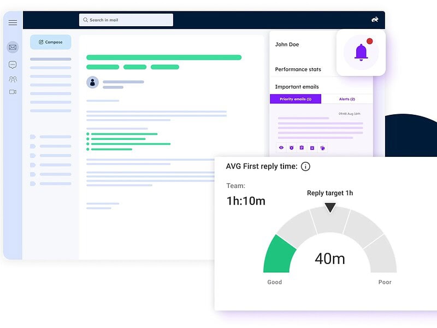Image resolution: width=437 pixels, height=328 pixels.
Task: Click the rabbit logo icon in top bar
Action: coord(375,20)
